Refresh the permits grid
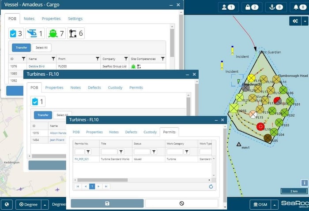The width and height of the screenshot is (309, 211). pyautogui.click(x=211, y=186)
